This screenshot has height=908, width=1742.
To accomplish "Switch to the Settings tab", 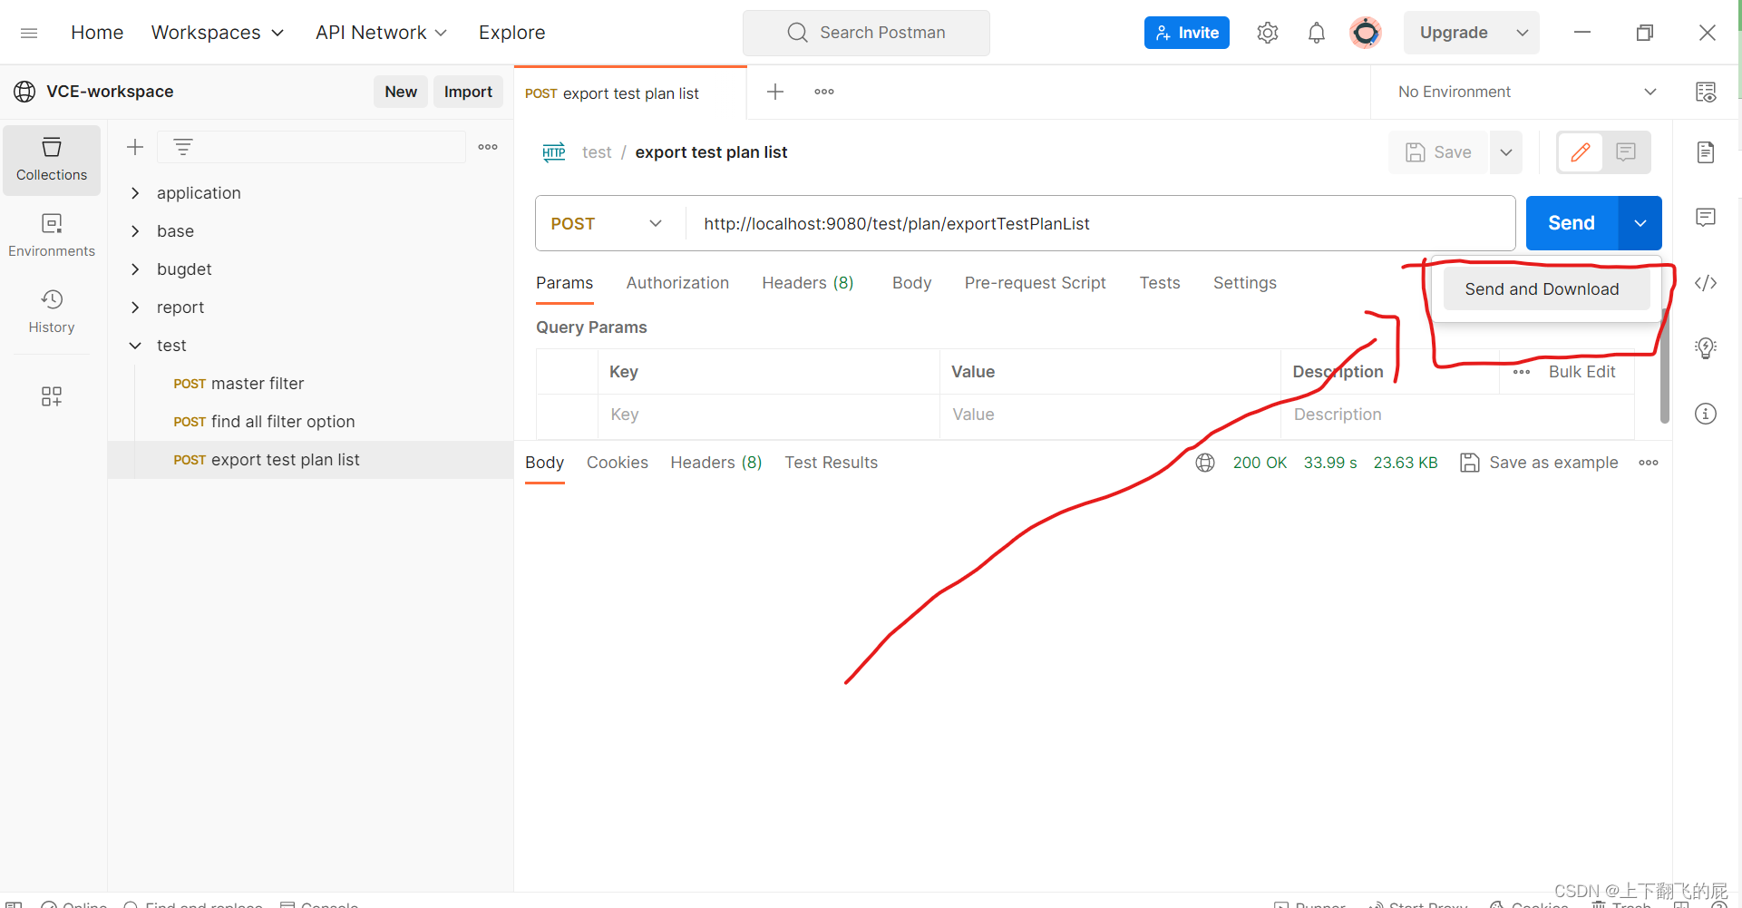I will click(x=1245, y=283).
